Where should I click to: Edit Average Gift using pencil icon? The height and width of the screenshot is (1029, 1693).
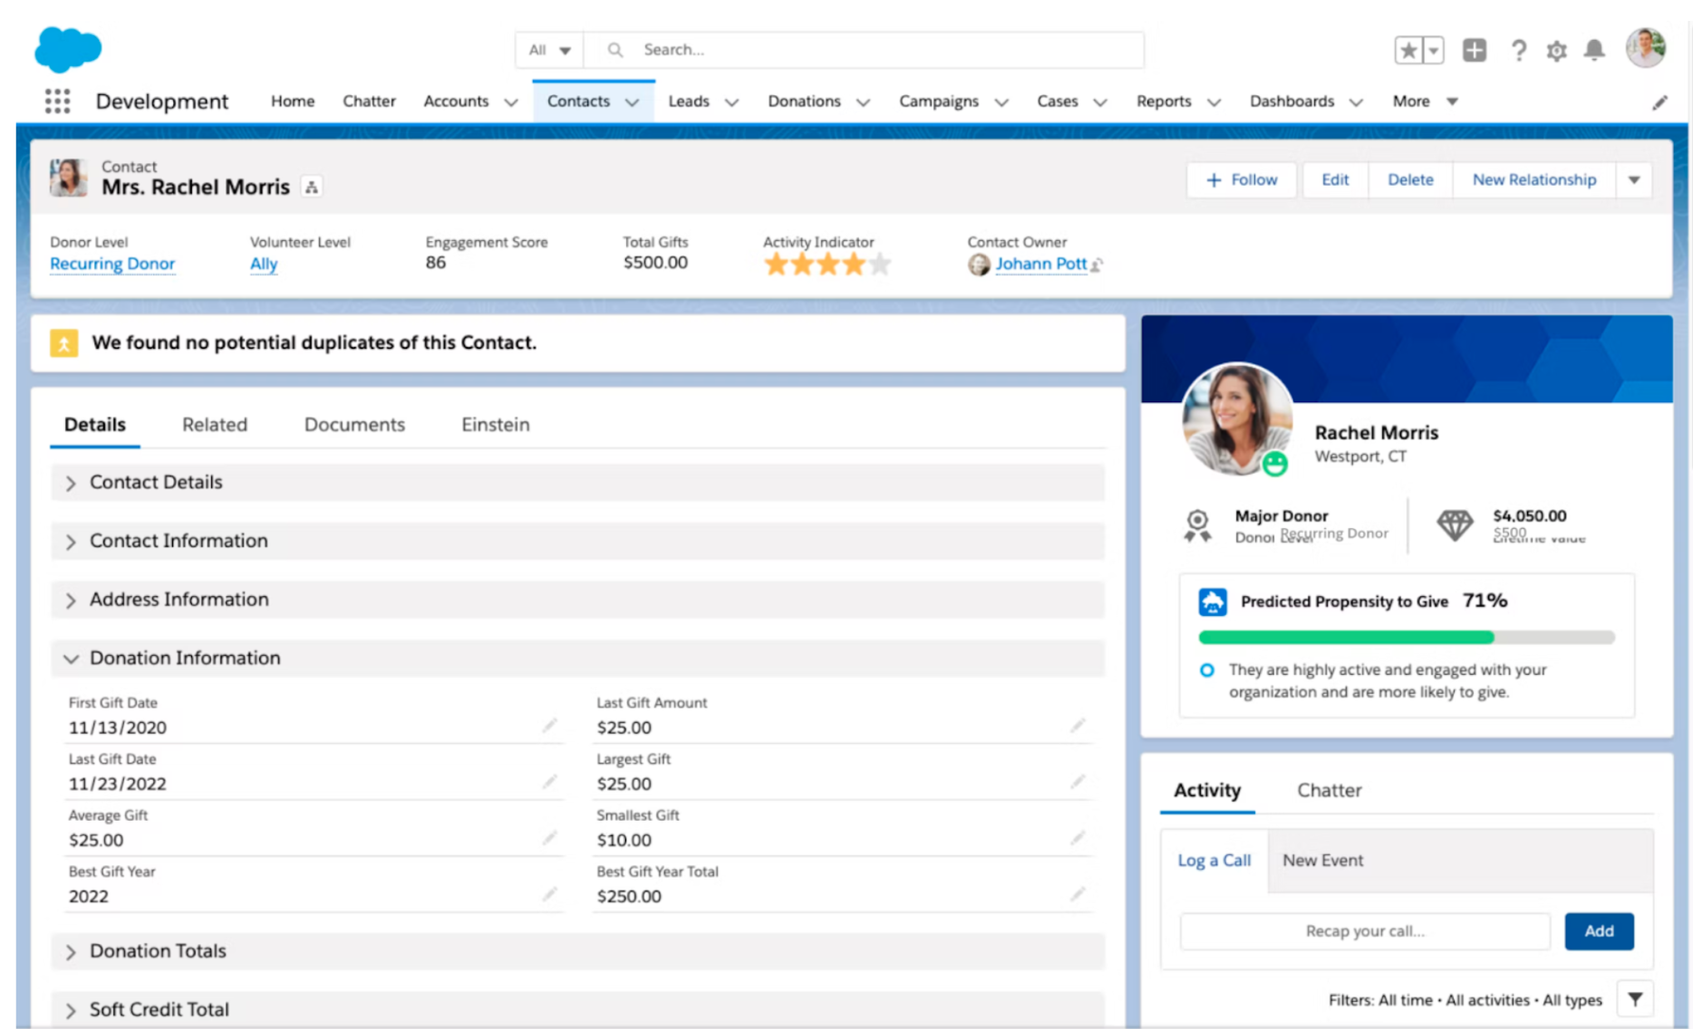coord(549,838)
